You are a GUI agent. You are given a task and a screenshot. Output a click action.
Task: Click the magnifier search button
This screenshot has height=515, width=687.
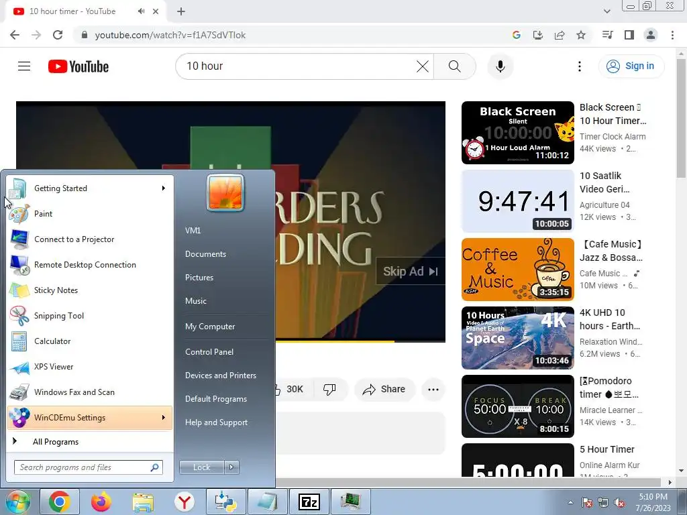click(x=454, y=66)
